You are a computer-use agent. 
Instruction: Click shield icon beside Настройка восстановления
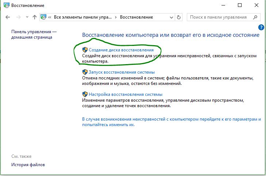(85, 94)
